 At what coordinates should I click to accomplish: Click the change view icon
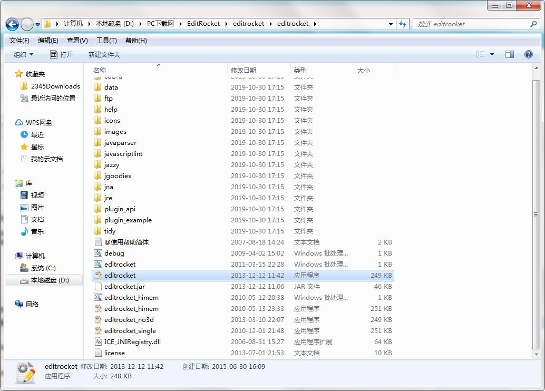click(480, 54)
